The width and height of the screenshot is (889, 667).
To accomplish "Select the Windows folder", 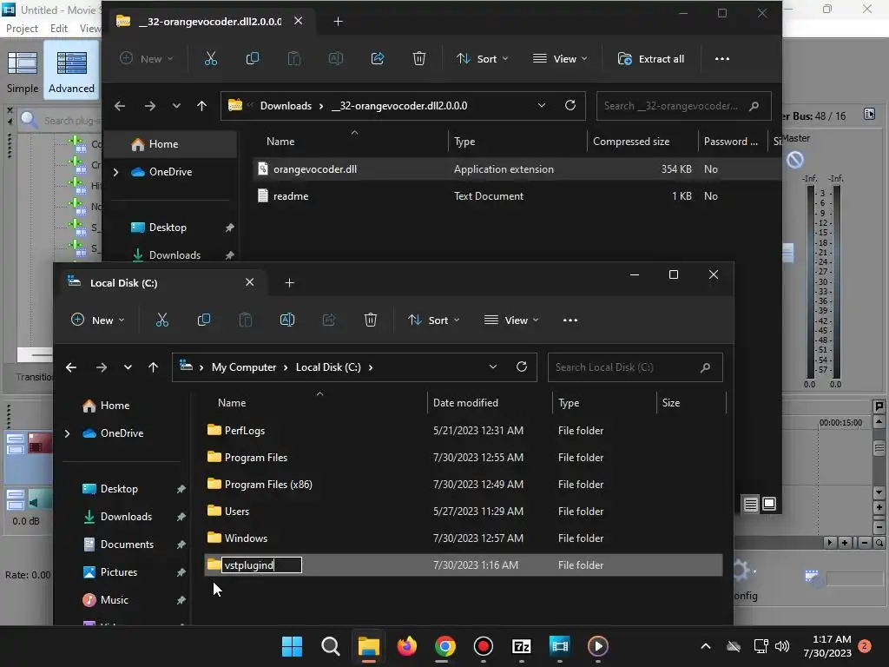I will pos(464,538).
